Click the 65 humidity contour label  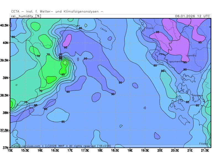pos(63,75)
